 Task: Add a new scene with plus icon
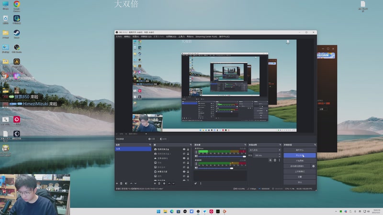117,183
